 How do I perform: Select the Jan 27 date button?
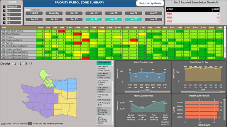(133, 13)
